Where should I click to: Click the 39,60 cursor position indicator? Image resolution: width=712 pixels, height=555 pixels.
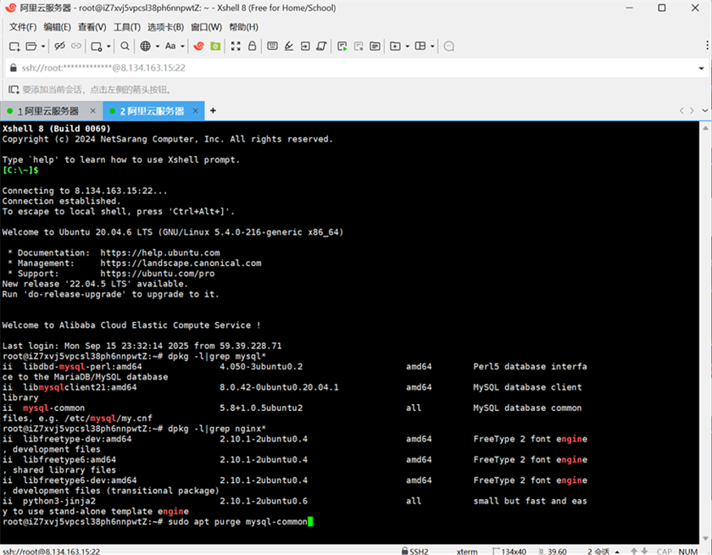(553, 552)
